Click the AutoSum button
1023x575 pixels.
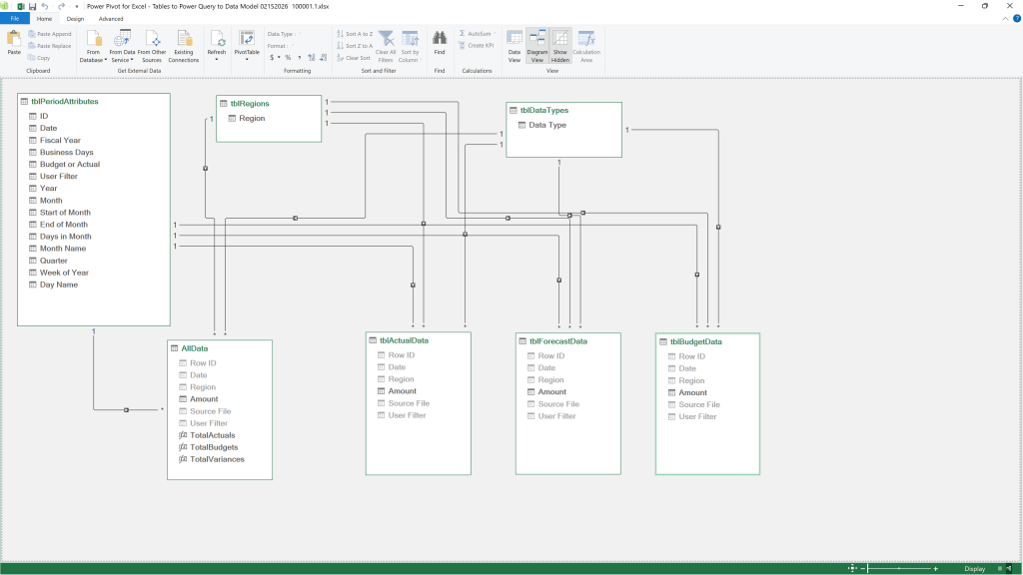click(475, 33)
